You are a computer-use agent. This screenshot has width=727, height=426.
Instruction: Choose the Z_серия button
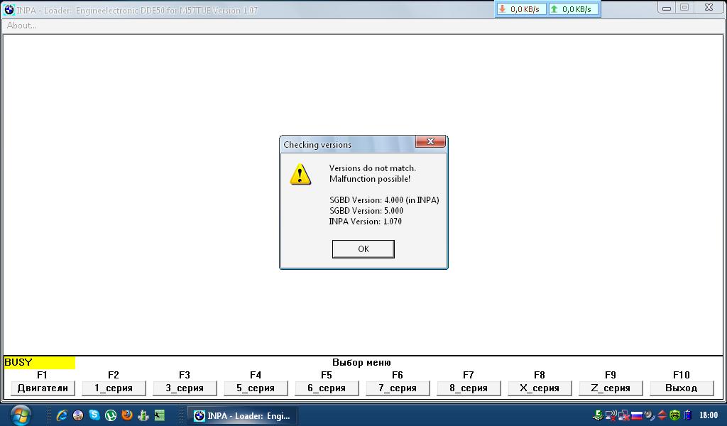point(610,388)
